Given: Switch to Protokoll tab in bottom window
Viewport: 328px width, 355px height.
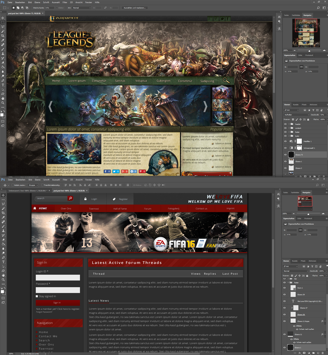Looking at the screenshot, I should coord(308,218).
